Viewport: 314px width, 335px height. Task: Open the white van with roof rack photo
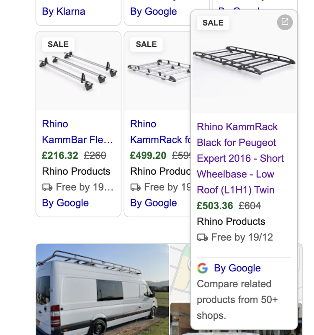point(102,289)
